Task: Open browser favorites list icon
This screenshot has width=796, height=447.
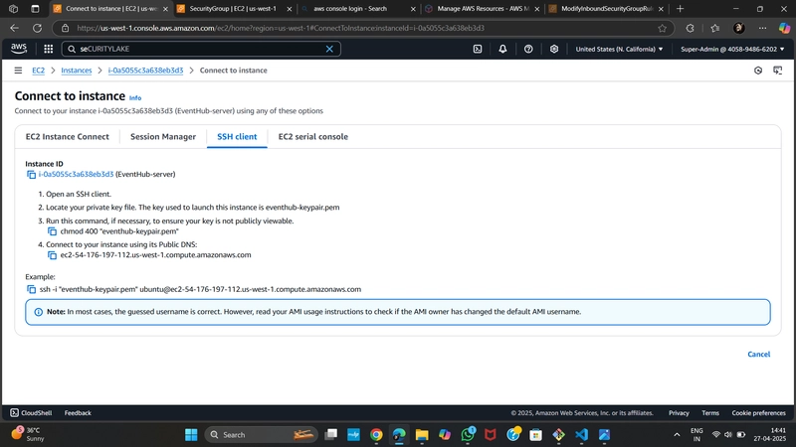Action: click(714, 28)
